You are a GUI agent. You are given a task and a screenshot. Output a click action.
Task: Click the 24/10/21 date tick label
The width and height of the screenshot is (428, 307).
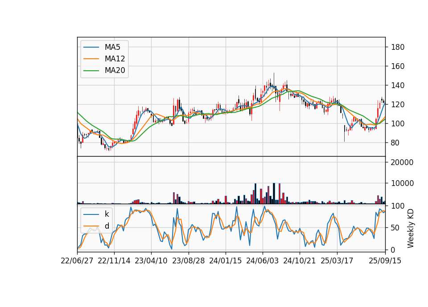(x=300, y=261)
